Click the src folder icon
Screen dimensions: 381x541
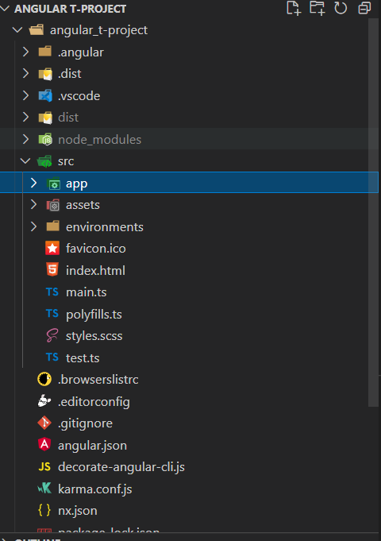44,161
